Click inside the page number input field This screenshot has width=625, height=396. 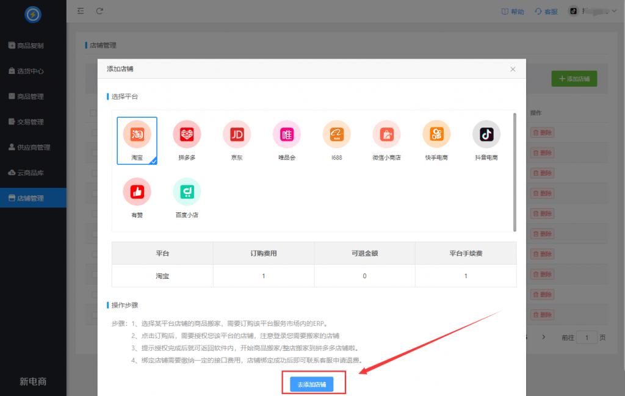click(587, 337)
